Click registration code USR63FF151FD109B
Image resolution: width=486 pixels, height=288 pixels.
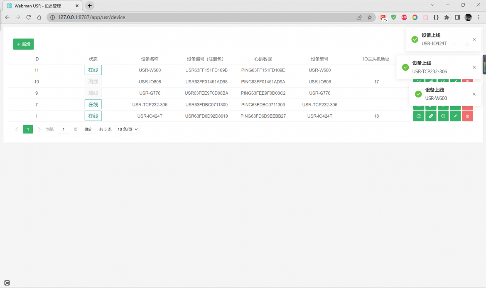[206, 70]
